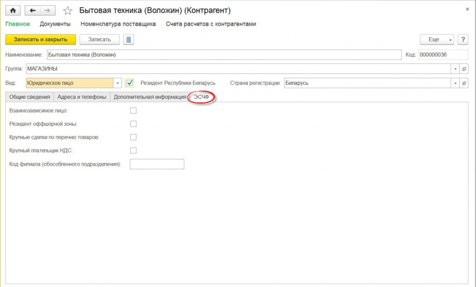Click the list report icon next to Записать
The height and width of the screenshot is (287, 476).
[128, 39]
